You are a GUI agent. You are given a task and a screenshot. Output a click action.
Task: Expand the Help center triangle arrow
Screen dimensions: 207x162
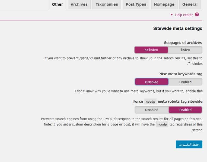[171, 15]
